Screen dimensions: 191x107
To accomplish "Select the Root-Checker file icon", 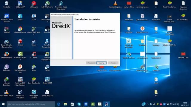I will tap(170, 4).
